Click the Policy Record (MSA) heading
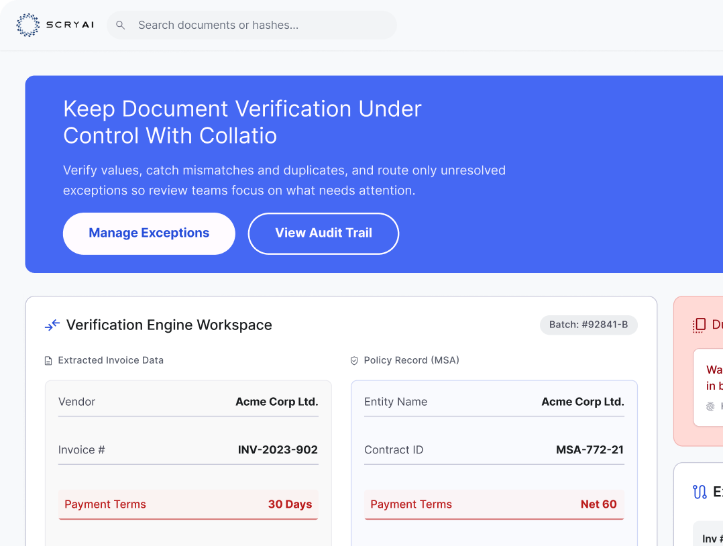Image resolution: width=723 pixels, height=546 pixels. click(x=411, y=360)
